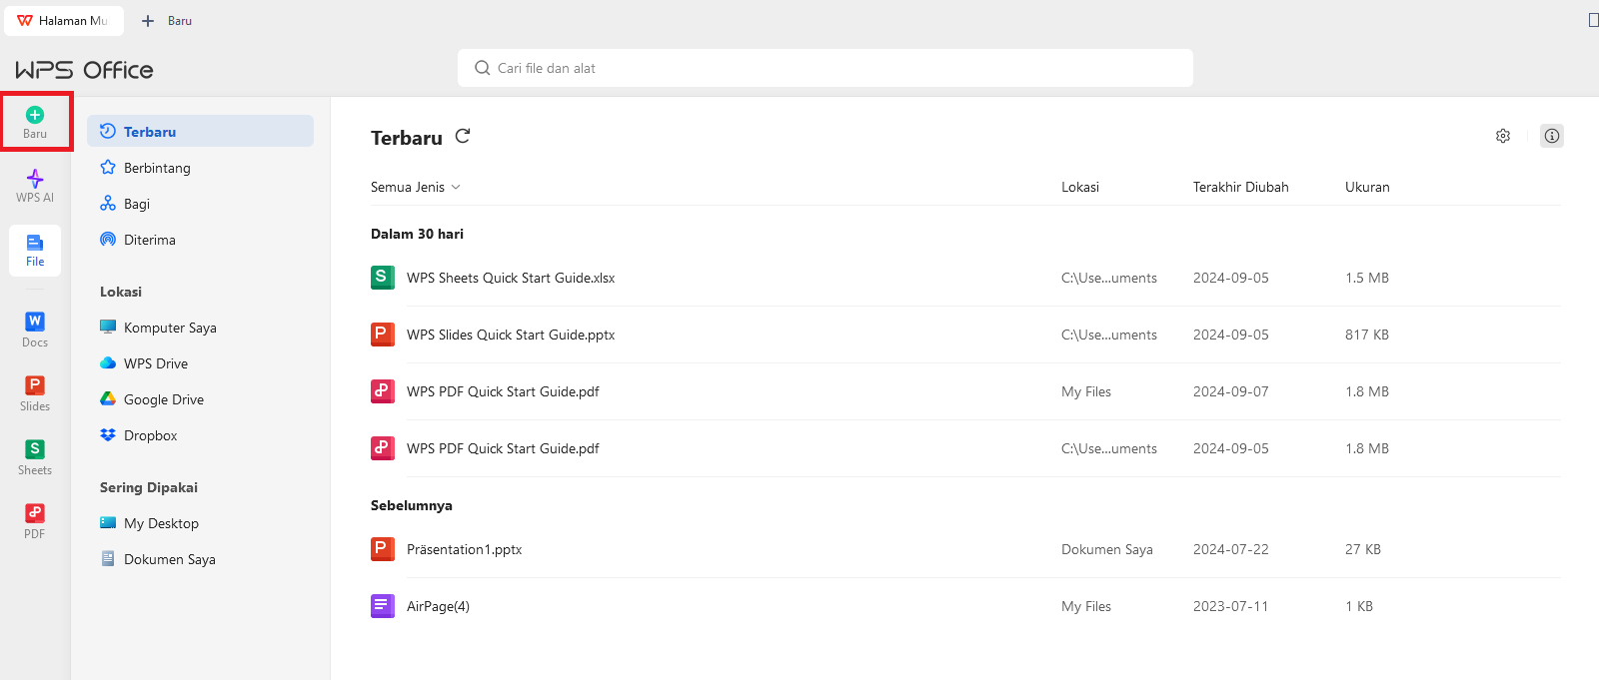Image resolution: width=1599 pixels, height=680 pixels.
Task: Open WPS Slides Quick Start Guide.pptx
Action: coord(511,335)
